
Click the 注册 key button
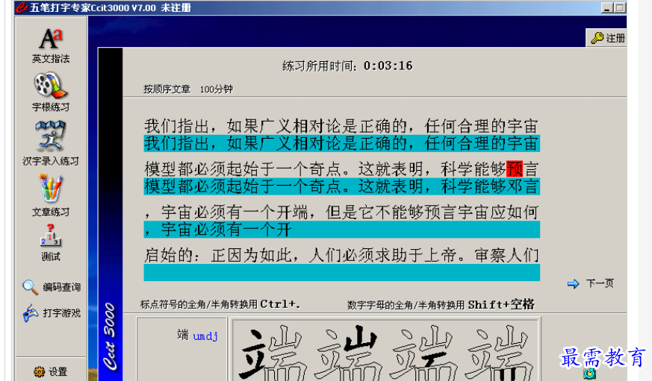(607, 38)
